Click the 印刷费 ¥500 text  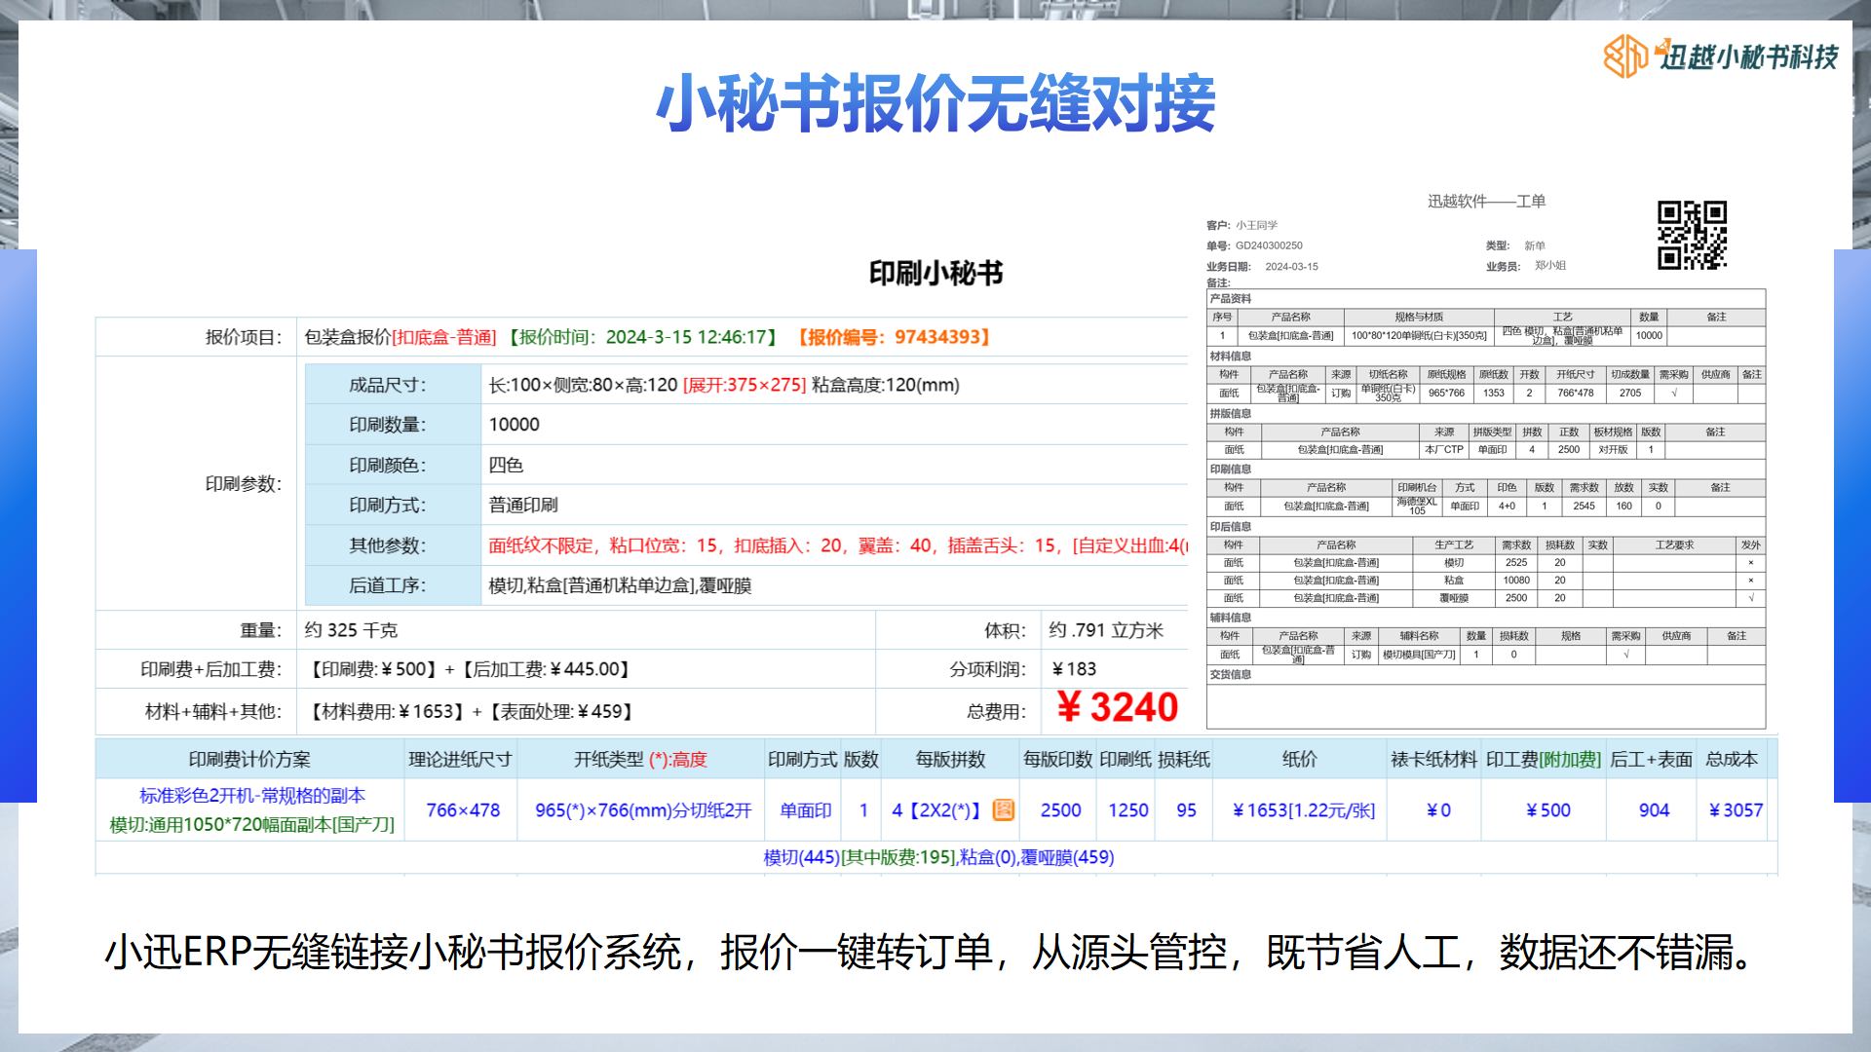tap(371, 669)
